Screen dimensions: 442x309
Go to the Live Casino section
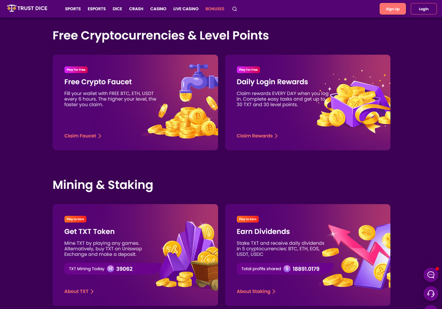[186, 9]
